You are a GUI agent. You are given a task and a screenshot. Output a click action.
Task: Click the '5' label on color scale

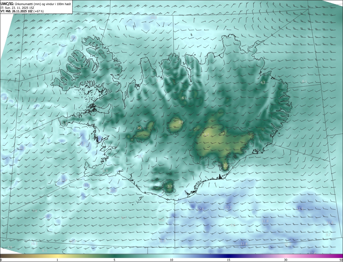114,260
